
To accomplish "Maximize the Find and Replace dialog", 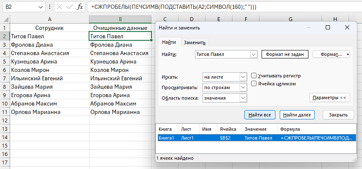I will point(328,27).
